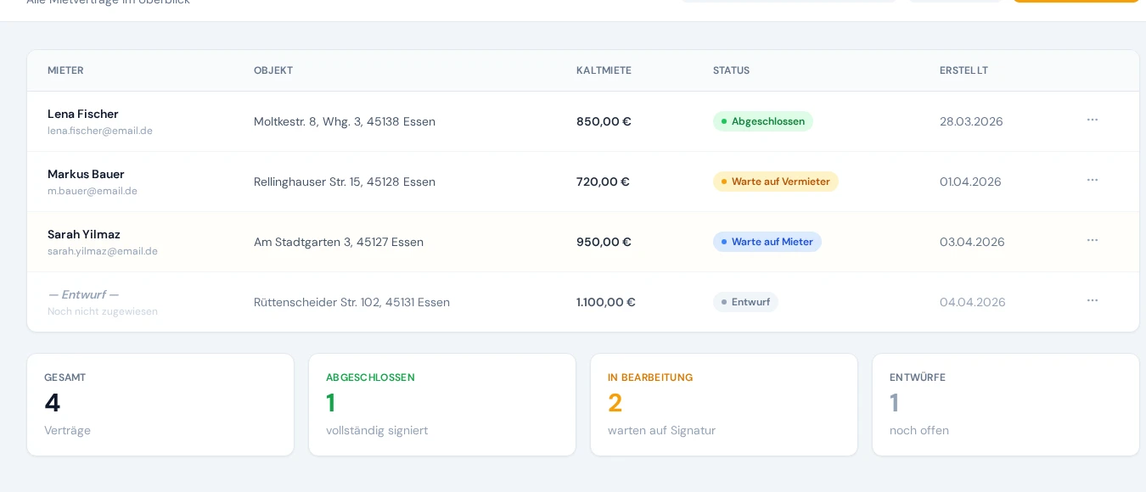1146x492 pixels.
Task: Click the 'Entwurf' status badge
Action: point(745,302)
